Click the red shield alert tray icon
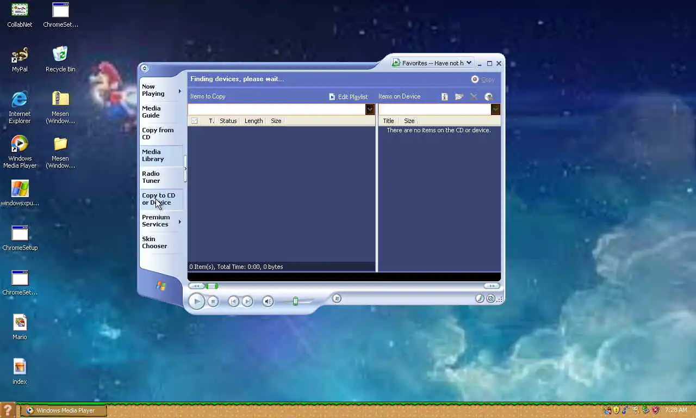This screenshot has height=418, width=696. tap(656, 410)
